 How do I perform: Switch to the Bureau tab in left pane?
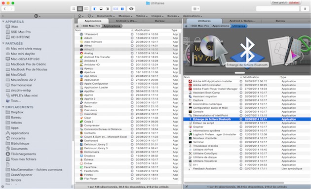click(x=159, y=21)
